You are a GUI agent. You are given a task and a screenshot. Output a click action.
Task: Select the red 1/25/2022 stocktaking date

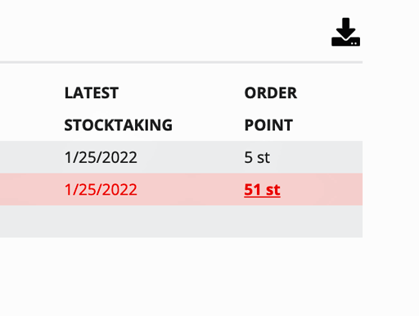101,190
